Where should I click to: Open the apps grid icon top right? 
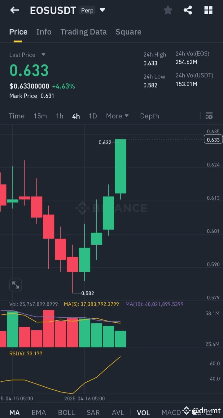(208, 10)
